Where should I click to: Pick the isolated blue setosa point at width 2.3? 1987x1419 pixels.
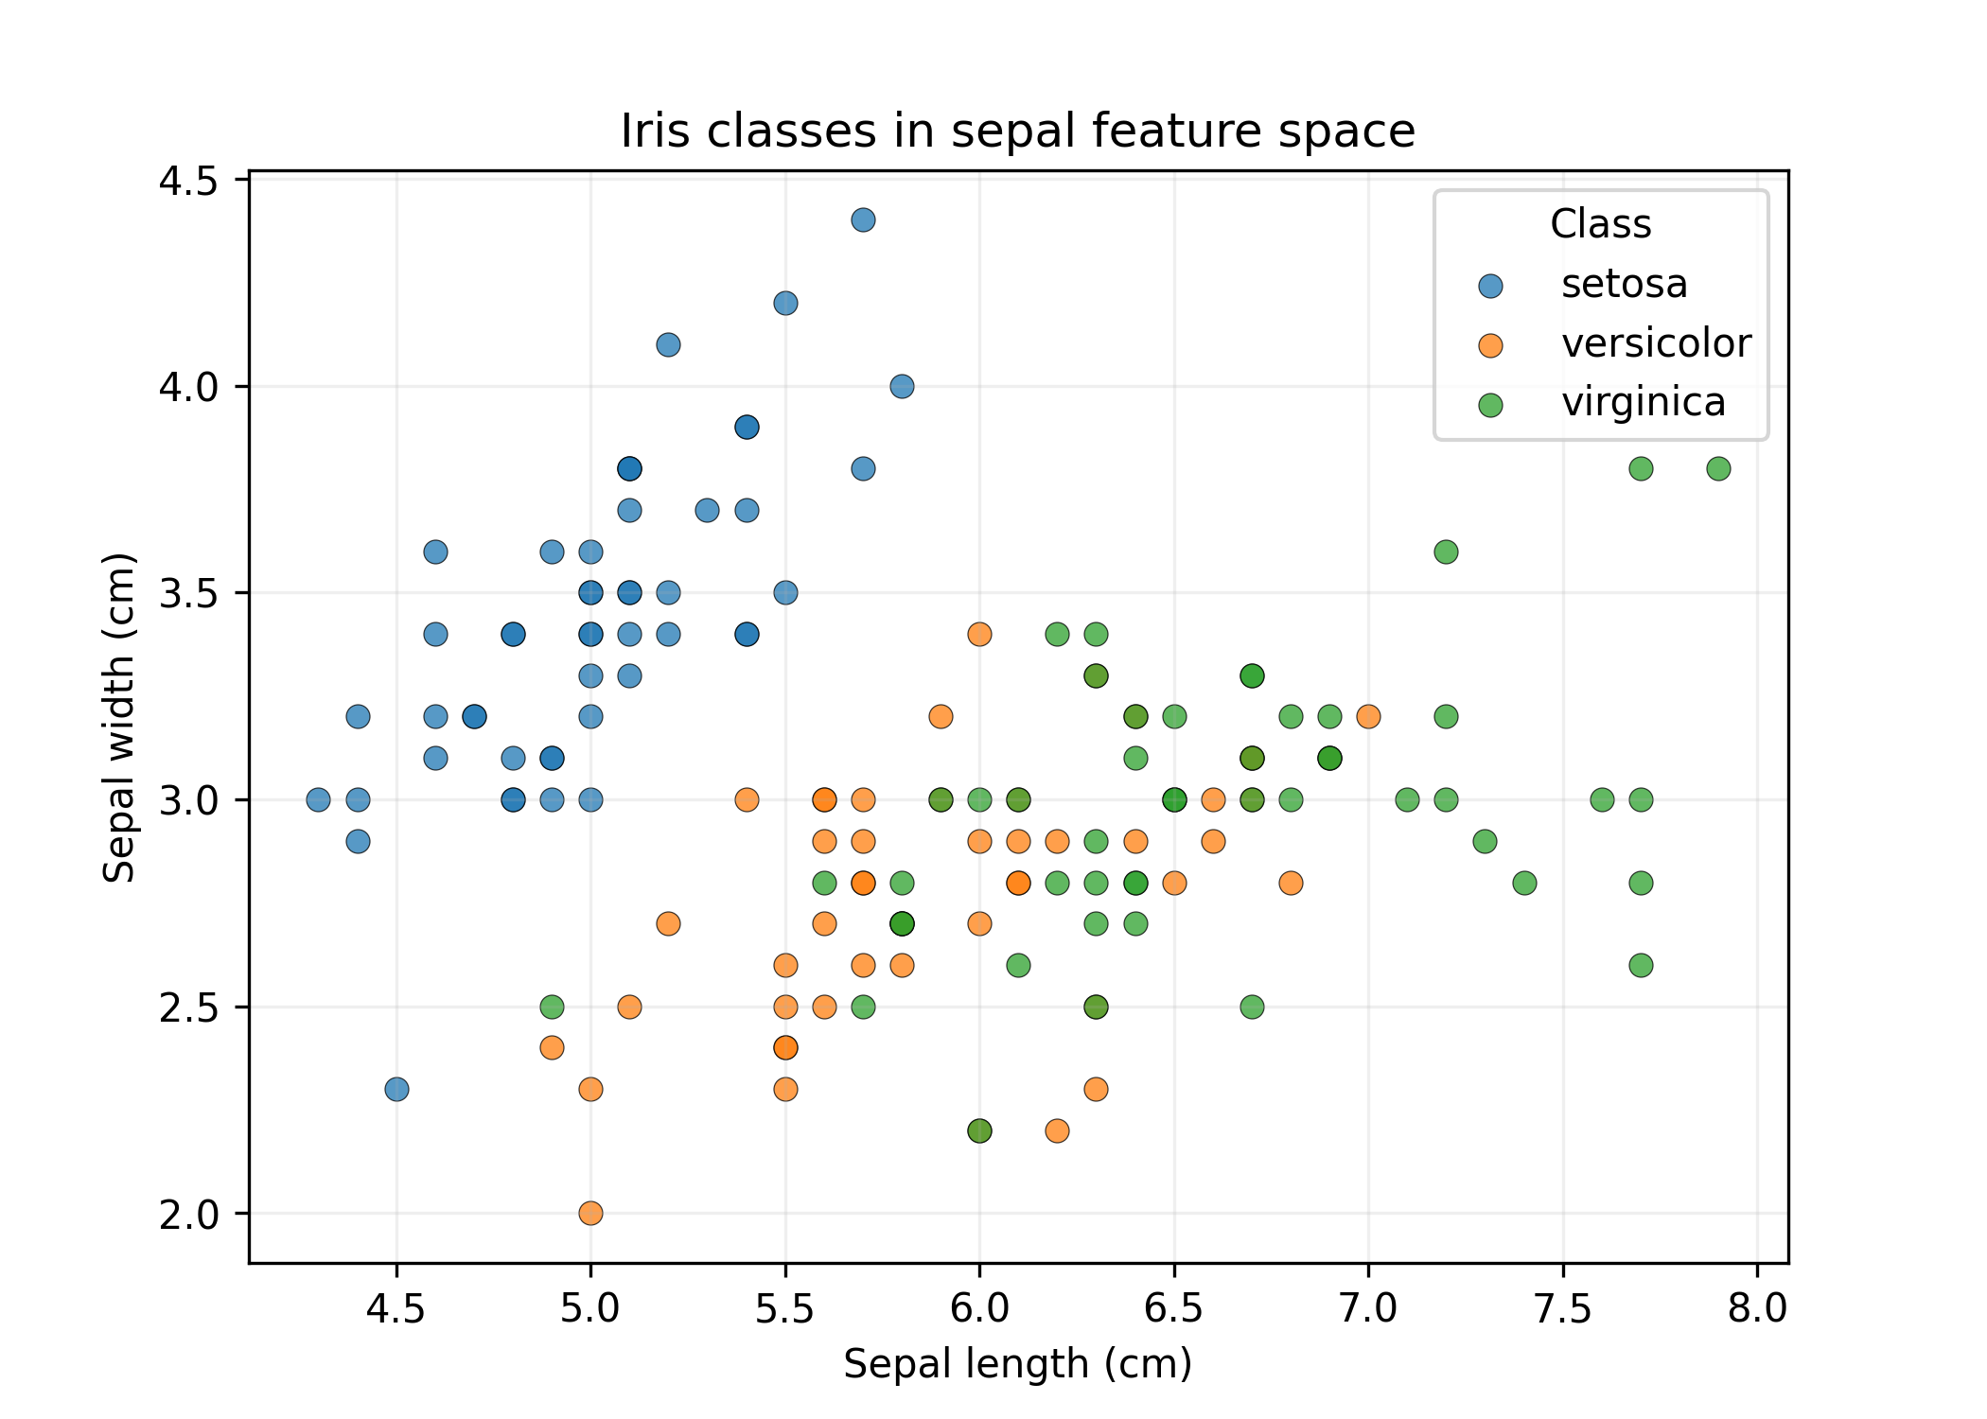click(x=396, y=1089)
